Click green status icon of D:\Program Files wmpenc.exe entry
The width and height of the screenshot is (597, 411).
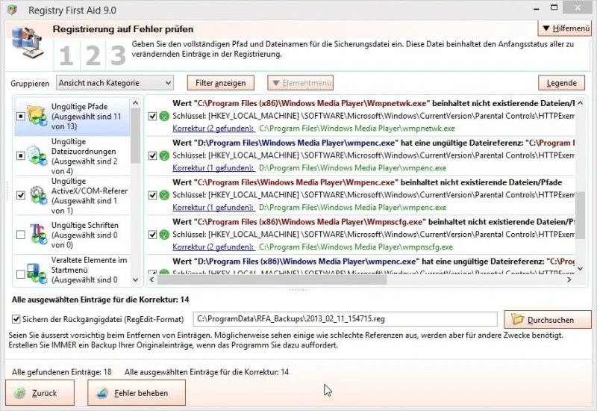(164, 155)
